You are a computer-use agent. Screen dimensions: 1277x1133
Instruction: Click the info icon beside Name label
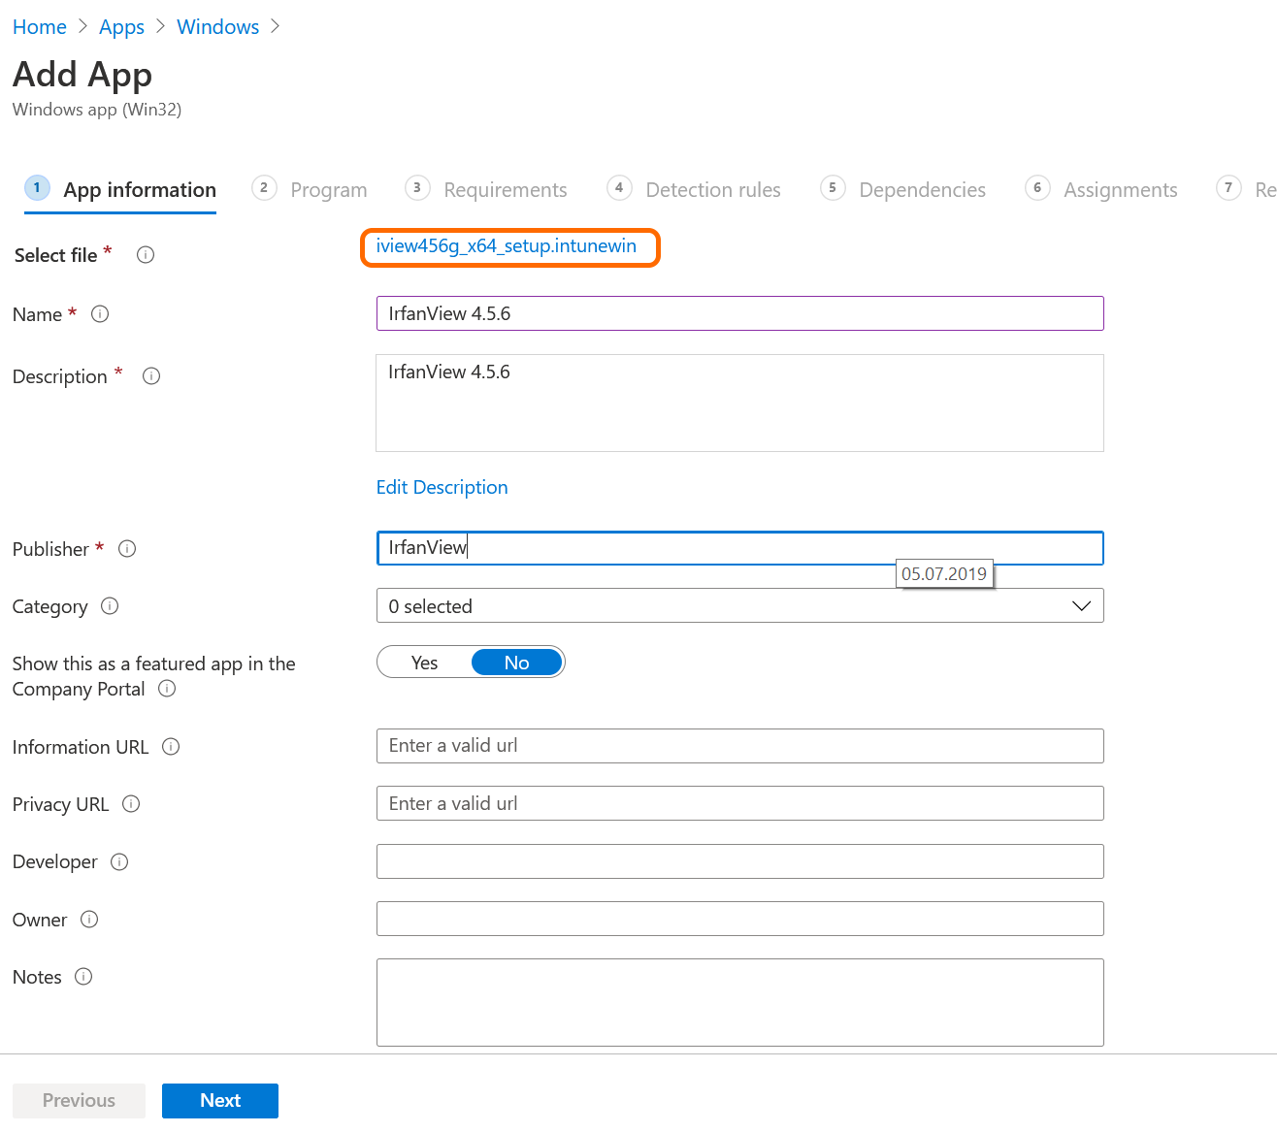point(100,314)
